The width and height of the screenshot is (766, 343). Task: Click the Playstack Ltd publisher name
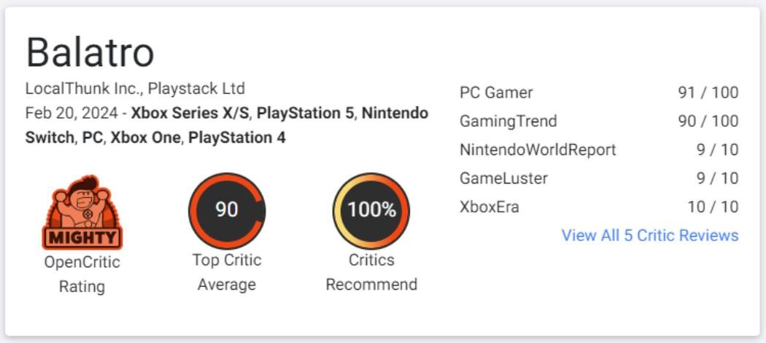pyautogui.click(x=196, y=89)
